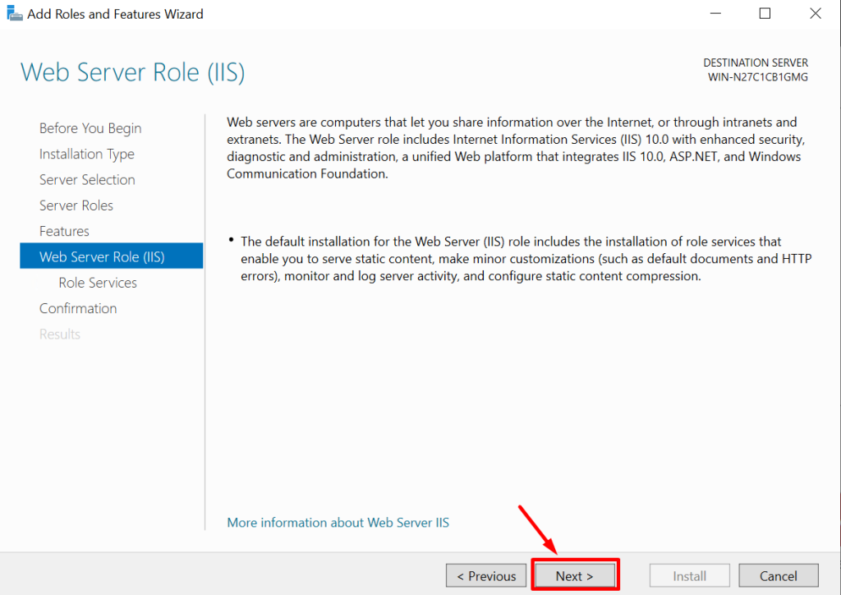Click the Web Server Role (IIS) page heading
Viewport: 841px width, 595px height.
click(x=132, y=72)
